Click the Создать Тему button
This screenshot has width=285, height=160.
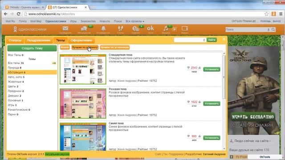pos(32,48)
